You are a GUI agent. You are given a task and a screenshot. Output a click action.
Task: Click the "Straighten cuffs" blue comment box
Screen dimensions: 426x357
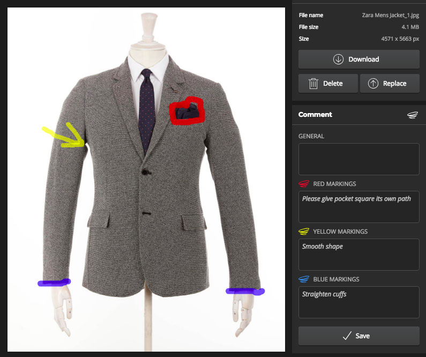pyautogui.click(x=358, y=302)
